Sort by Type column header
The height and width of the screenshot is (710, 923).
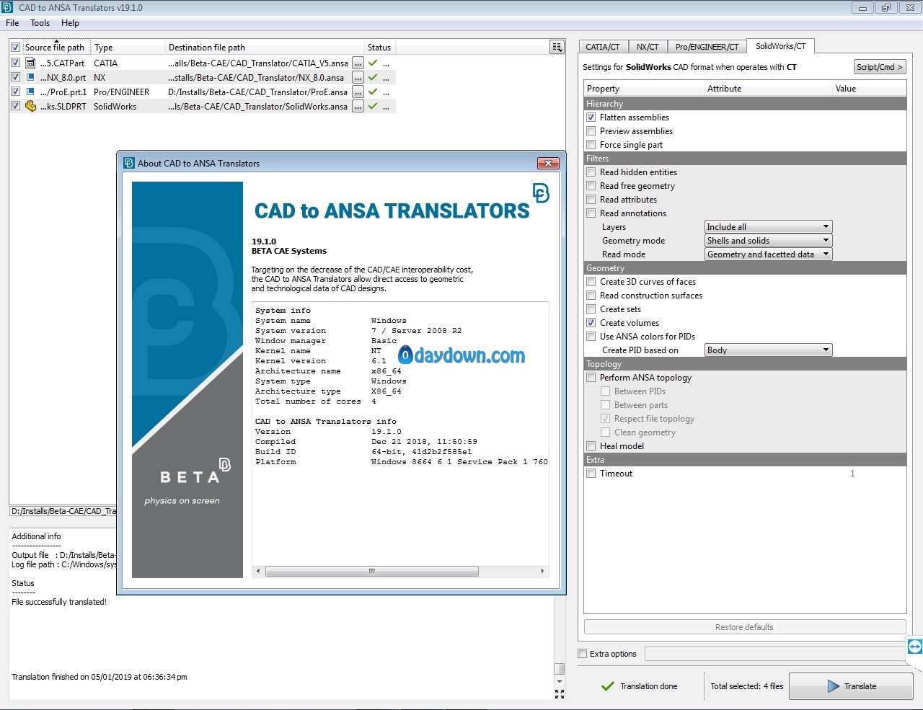128,48
